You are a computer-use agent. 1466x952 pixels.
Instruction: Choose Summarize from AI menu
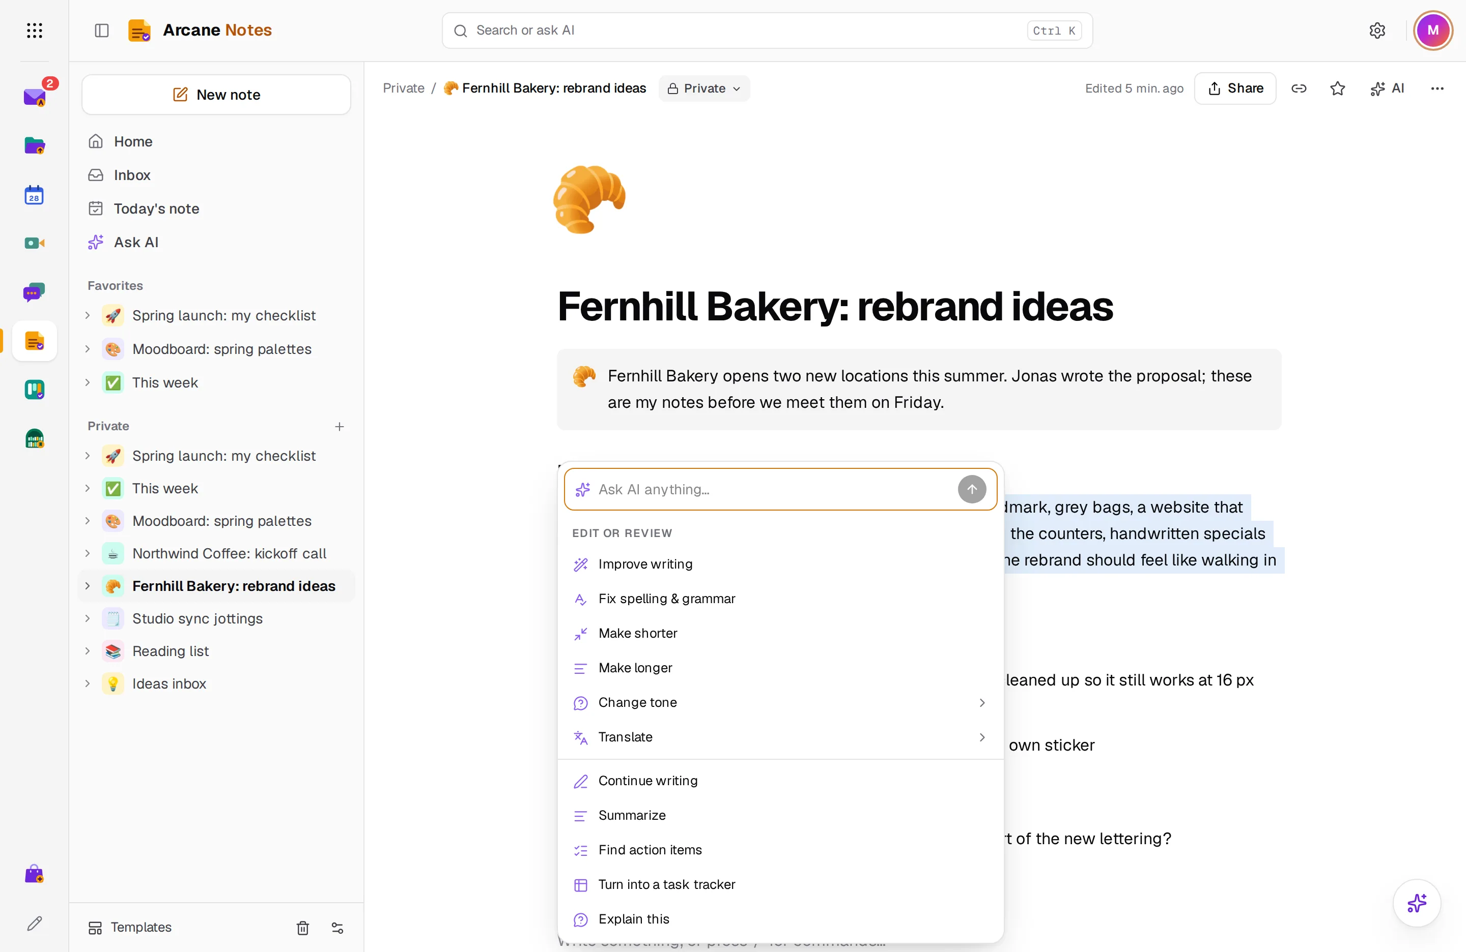click(780, 815)
